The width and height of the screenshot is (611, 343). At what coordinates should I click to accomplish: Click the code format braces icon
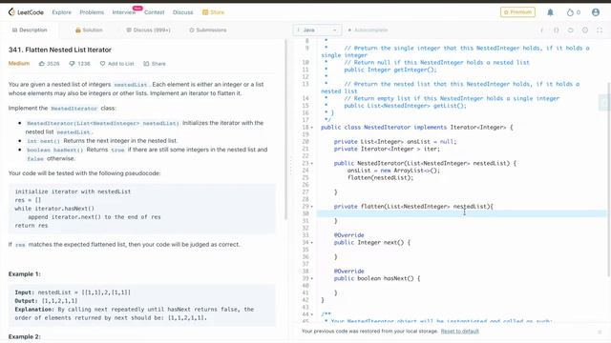click(x=556, y=30)
